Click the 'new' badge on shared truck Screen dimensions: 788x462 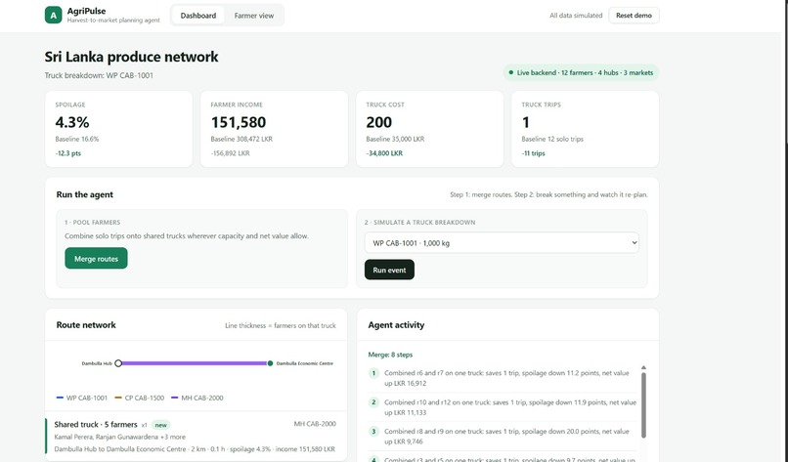pyautogui.click(x=160, y=425)
